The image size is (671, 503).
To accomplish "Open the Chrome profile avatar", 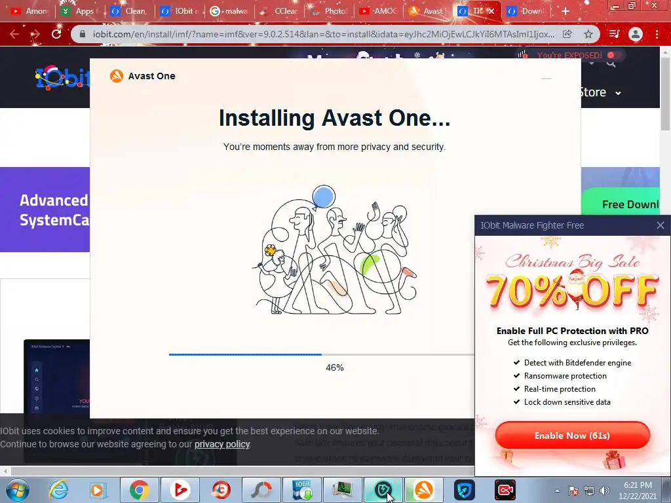I will pos(636,34).
